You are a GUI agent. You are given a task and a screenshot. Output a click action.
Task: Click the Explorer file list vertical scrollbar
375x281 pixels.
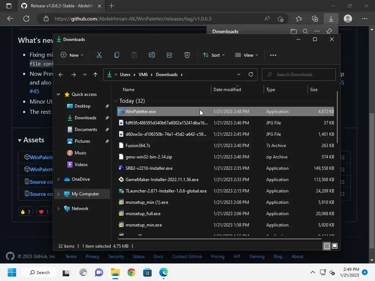pos(337,117)
